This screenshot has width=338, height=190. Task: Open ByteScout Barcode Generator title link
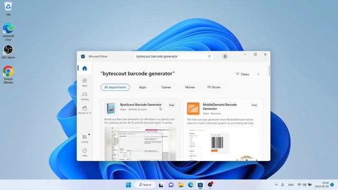coord(141,104)
